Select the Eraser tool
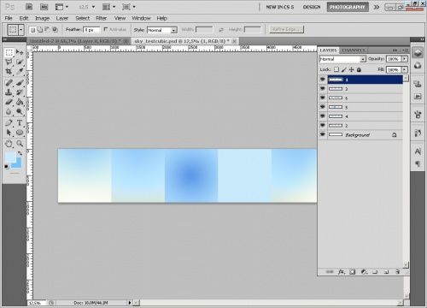This screenshot has height=308, width=427. (x=9, y=102)
